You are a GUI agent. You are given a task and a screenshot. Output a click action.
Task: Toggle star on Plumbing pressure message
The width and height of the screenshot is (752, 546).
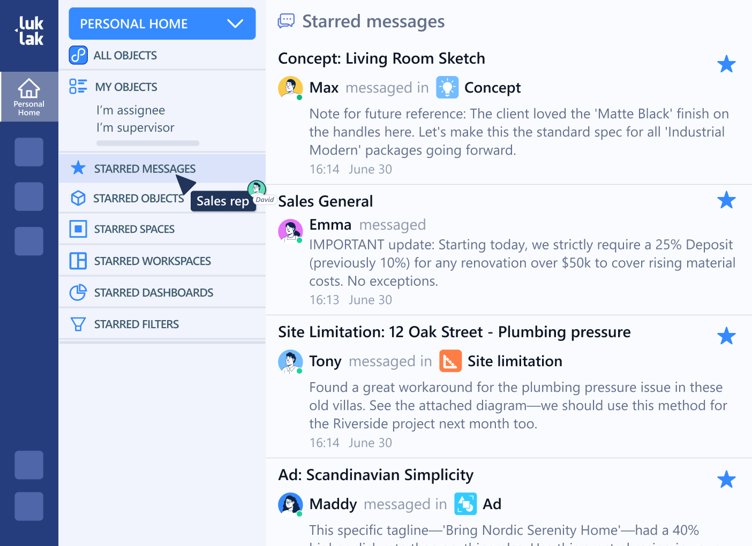[726, 336]
